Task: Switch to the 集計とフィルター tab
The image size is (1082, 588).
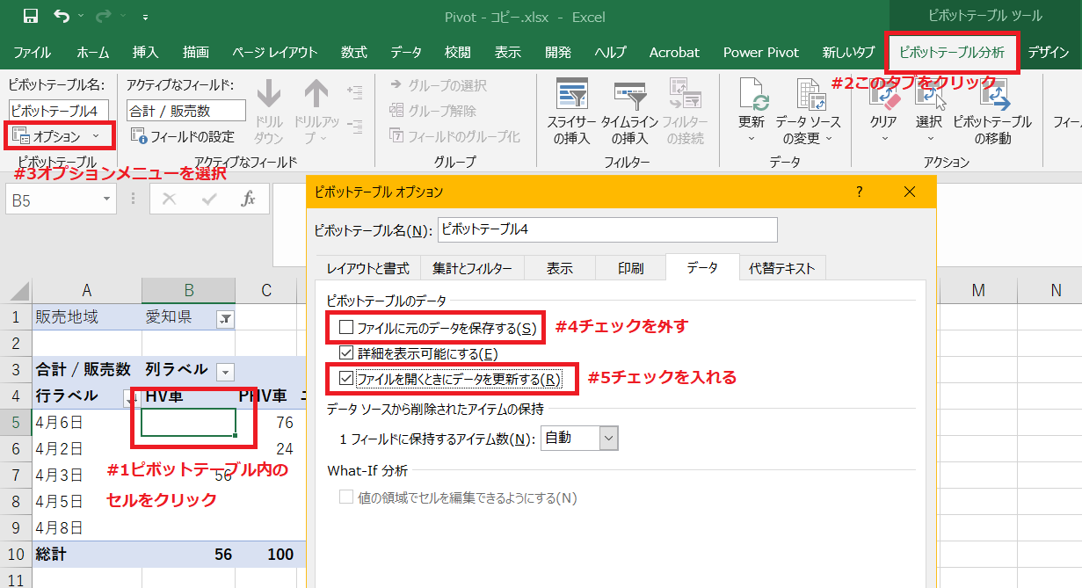Action: click(x=472, y=269)
